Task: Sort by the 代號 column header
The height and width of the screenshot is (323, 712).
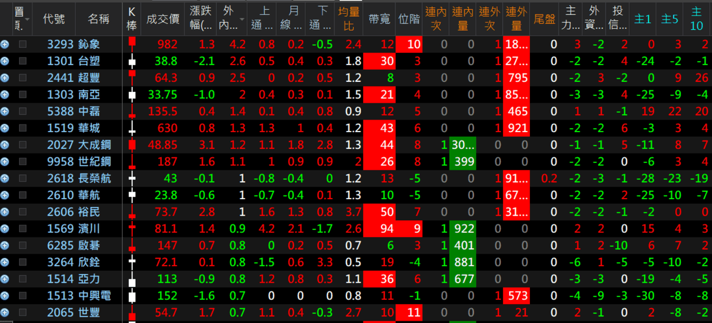Action: click(x=54, y=18)
